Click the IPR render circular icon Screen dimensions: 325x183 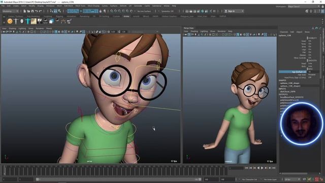point(203,11)
